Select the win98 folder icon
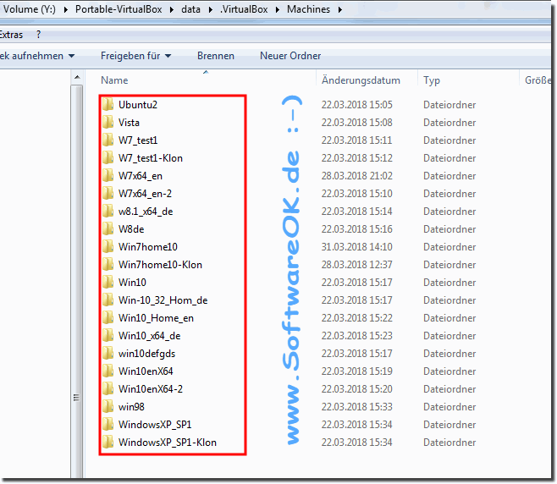 point(108,407)
